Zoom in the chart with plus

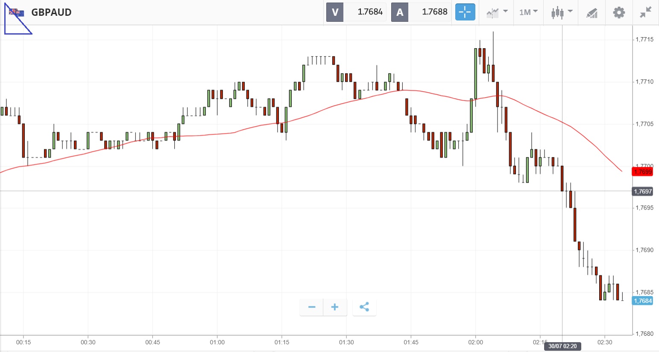tap(335, 307)
